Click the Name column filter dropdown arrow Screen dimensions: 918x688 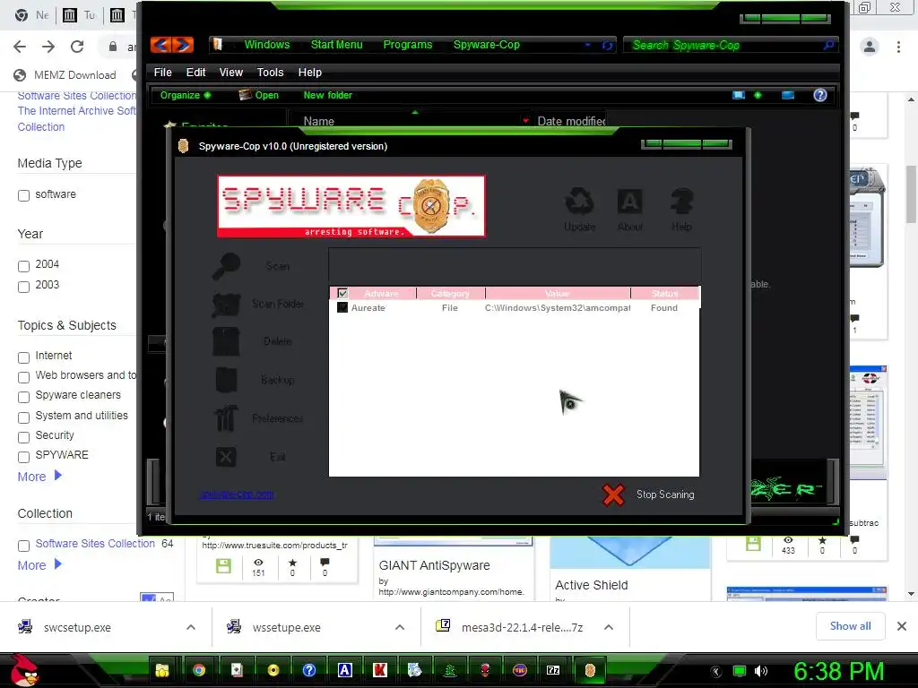525,121
